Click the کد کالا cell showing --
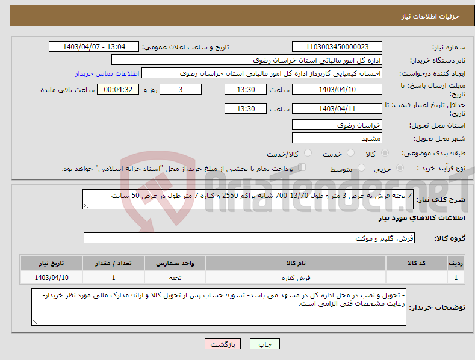This screenshot has width=475, height=360. 417,278
